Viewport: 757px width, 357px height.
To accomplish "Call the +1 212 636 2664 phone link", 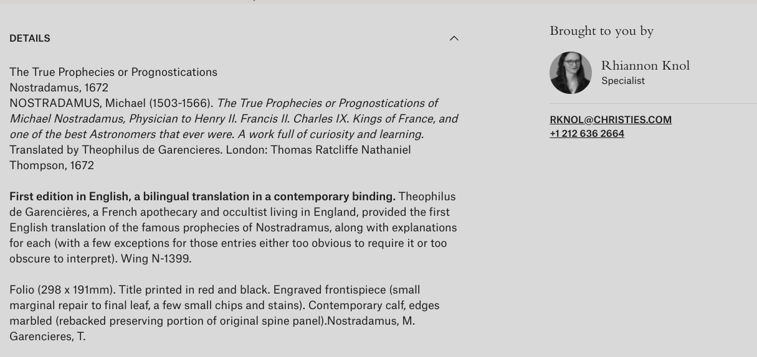I will [x=587, y=134].
